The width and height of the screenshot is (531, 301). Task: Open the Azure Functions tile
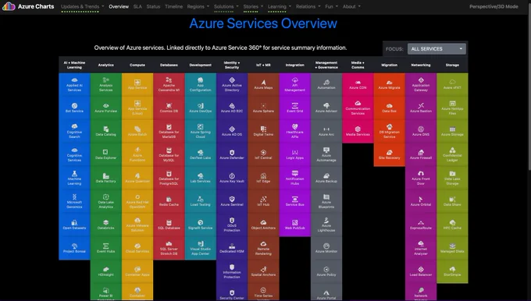[x=137, y=154]
